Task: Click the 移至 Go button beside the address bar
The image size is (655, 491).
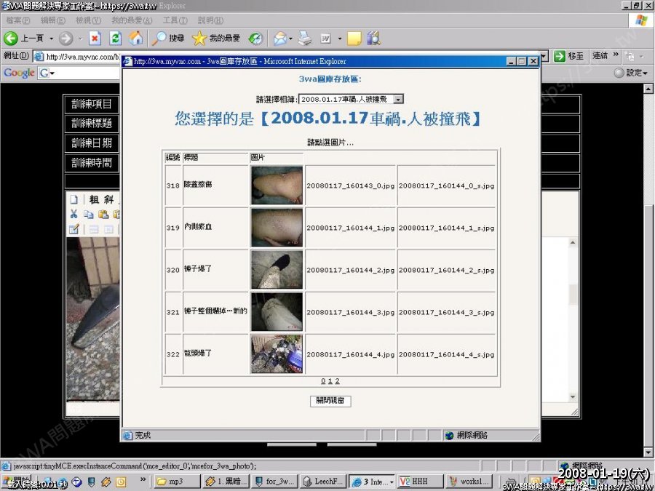Action: click(569, 56)
